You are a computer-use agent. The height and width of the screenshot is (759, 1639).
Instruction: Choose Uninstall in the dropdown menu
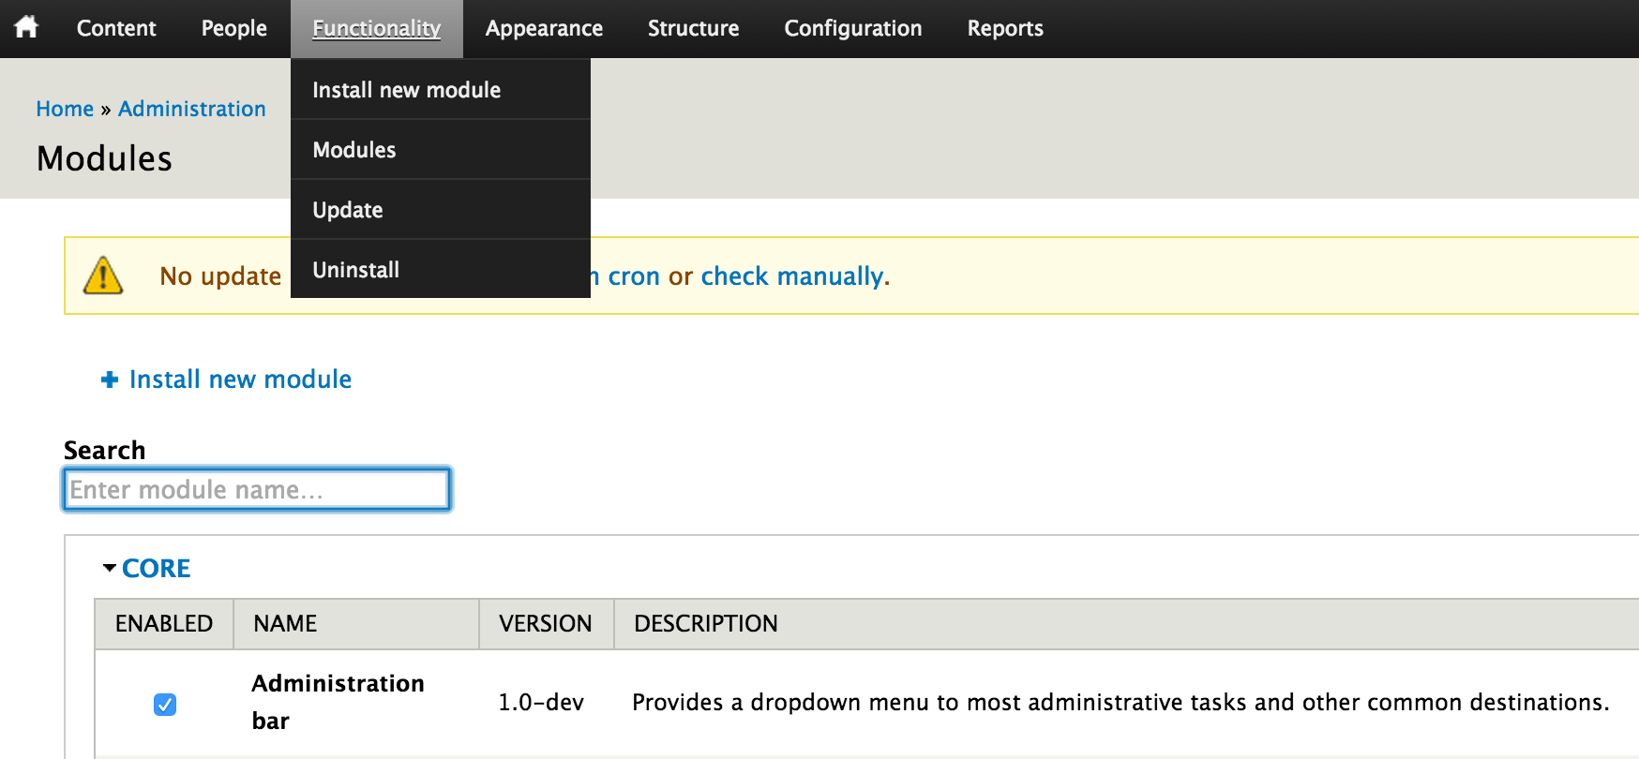(356, 270)
